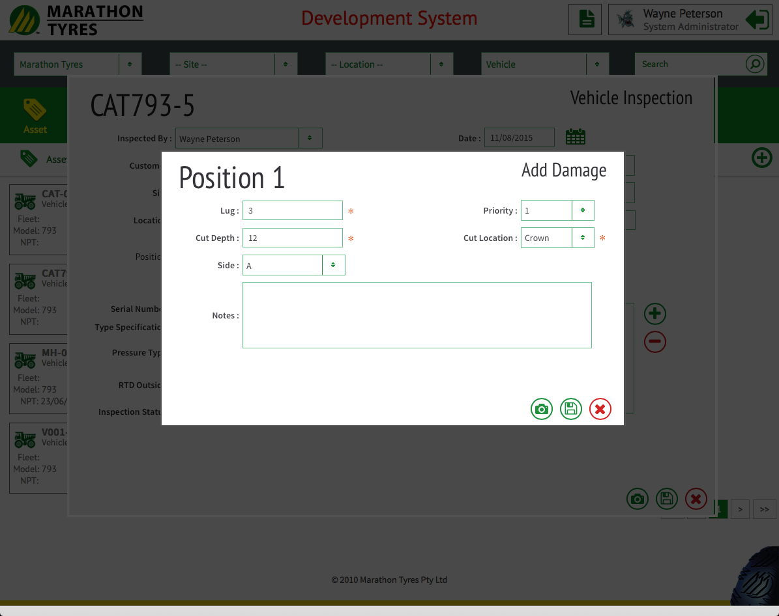The height and width of the screenshot is (616, 779).
Task: Cancel Add Damage with the red X icon
Action: pyautogui.click(x=600, y=409)
